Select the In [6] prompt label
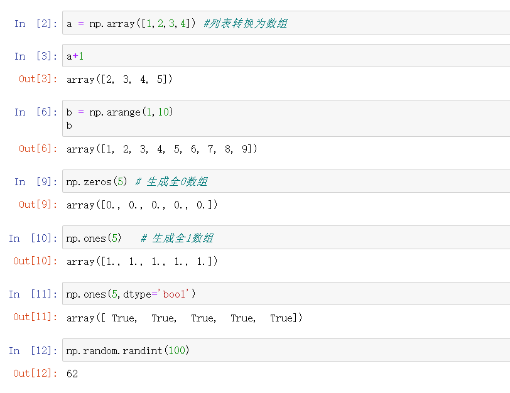Screen dimensions: 510x393 click(x=36, y=112)
